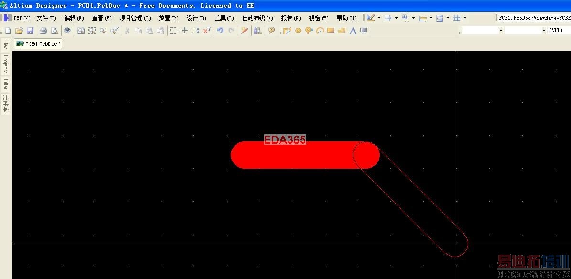Undo the last action
The image size is (571, 279).
(220, 31)
